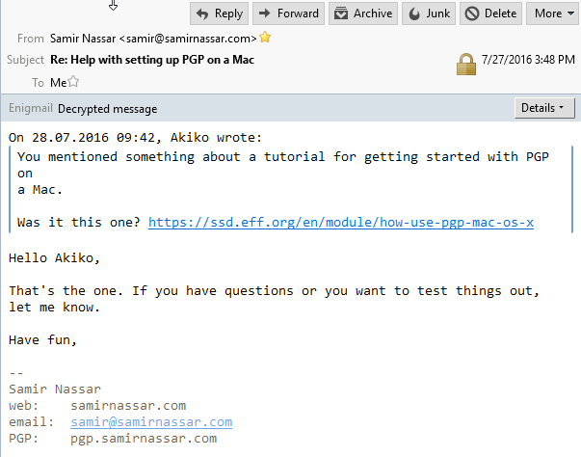The width and height of the screenshot is (581, 457).
Task: Click the Enigmail Decrypted message status text
Action: coord(108,109)
